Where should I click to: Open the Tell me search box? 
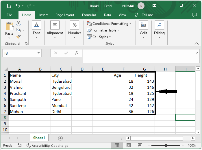pos(147,15)
